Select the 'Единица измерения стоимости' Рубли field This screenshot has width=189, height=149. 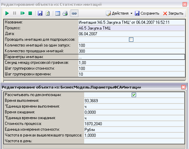[134, 130]
